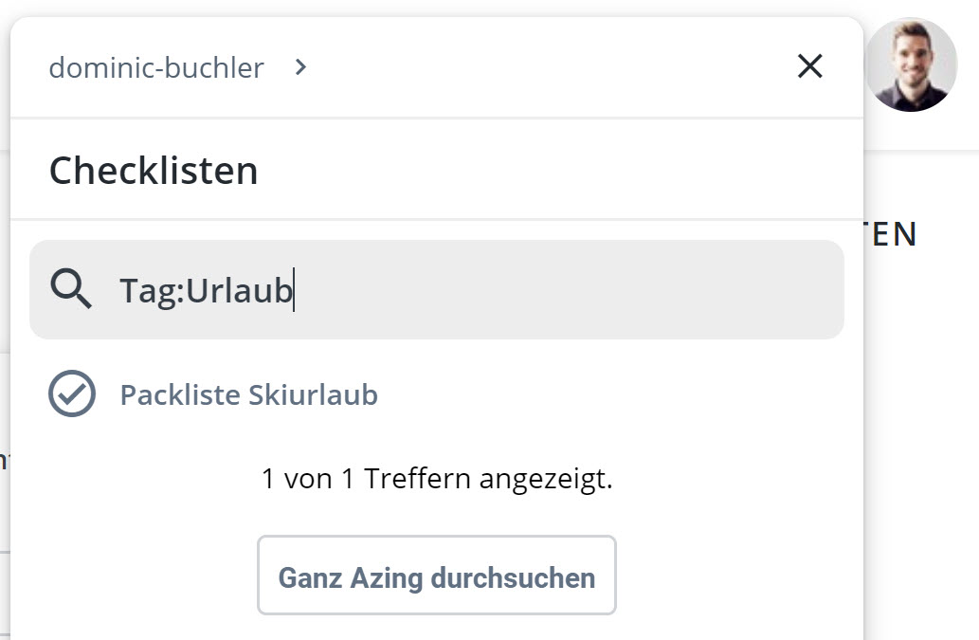The width and height of the screenshot is (979, 640).
Task: Start a site-wide search with Ganz Azing durchsuchen
Action: pos(436,576)
